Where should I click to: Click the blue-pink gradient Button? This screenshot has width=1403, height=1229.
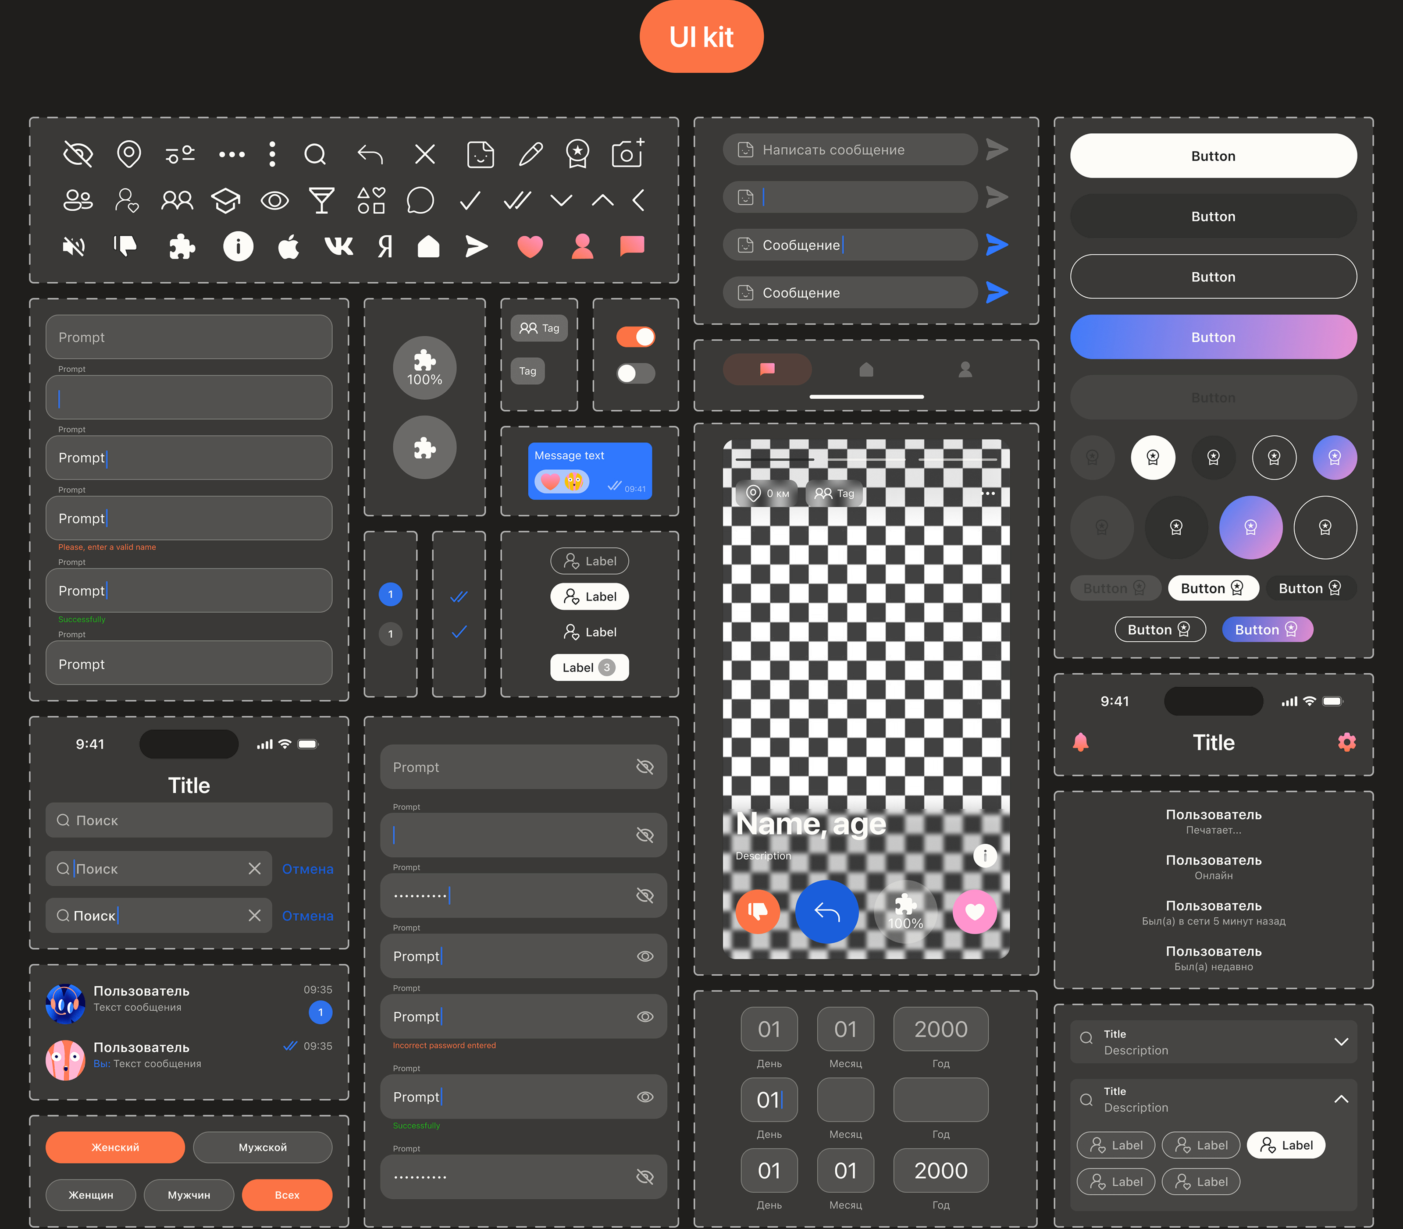1212,337
